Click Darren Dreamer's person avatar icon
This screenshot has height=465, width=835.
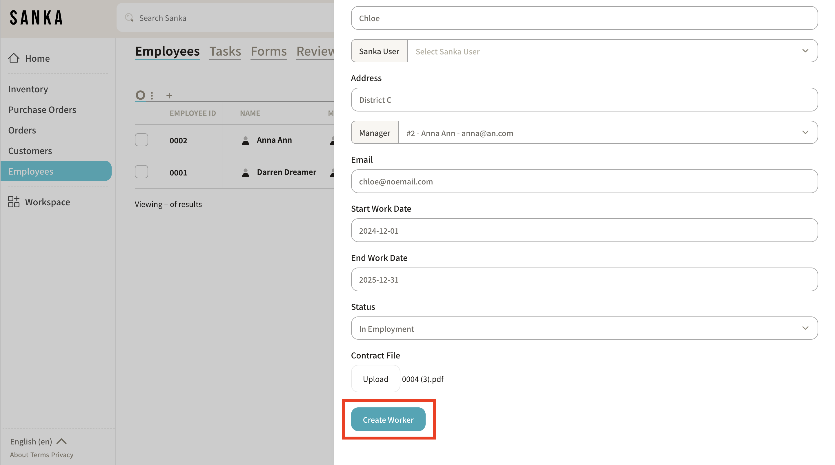tap(245, 172)
